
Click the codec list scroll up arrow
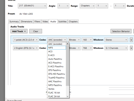tap(68, 44)
